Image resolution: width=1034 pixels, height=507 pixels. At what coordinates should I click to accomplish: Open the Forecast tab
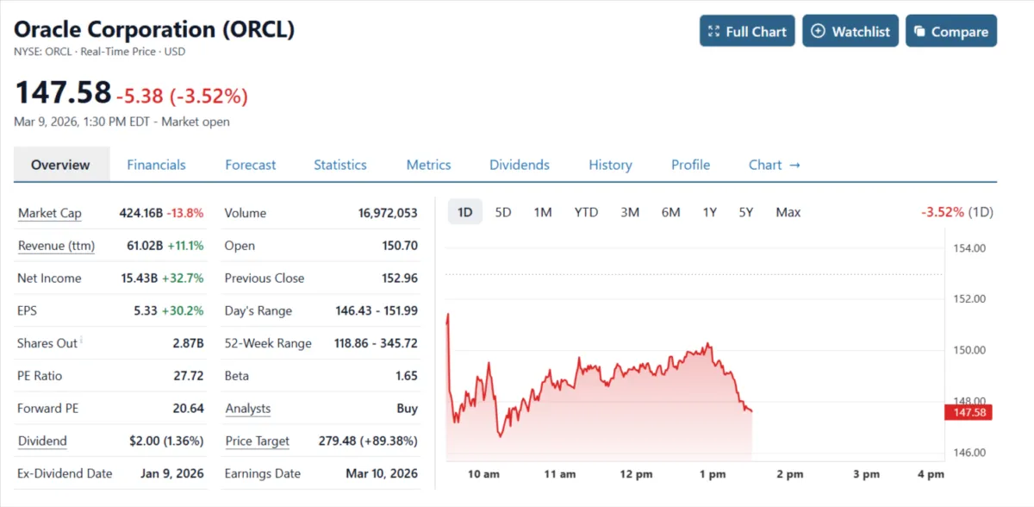250,165
